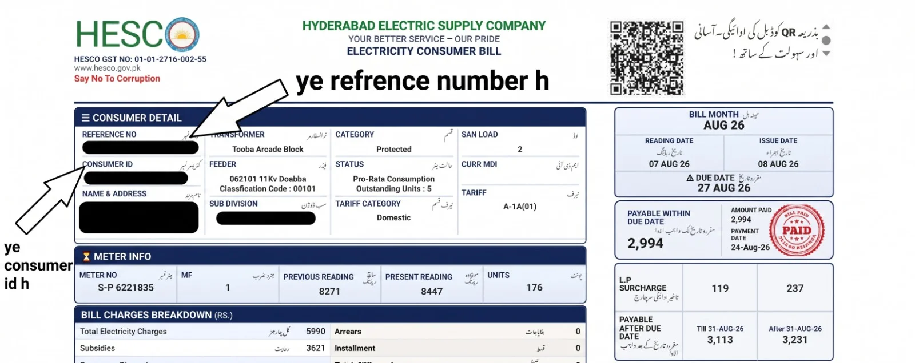
Task: Open the www.hesco.gov.pk website link
Action: coord(107,68)
